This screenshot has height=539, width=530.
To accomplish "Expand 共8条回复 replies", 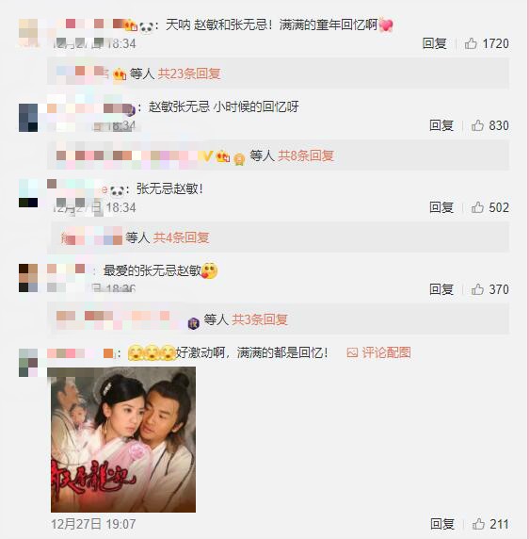I will 306,155.
